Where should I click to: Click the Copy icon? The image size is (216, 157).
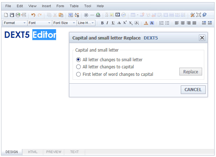[x=49, y=15]
